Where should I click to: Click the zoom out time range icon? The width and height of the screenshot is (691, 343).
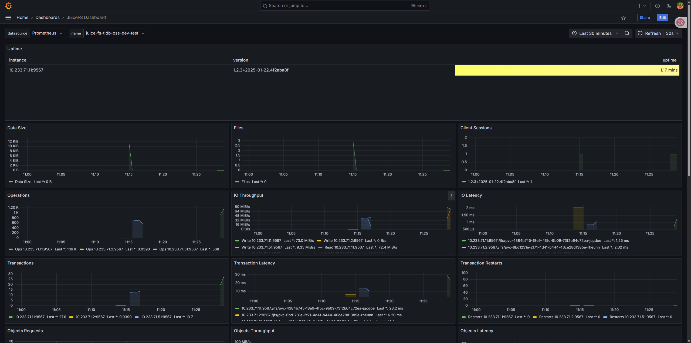627,33
